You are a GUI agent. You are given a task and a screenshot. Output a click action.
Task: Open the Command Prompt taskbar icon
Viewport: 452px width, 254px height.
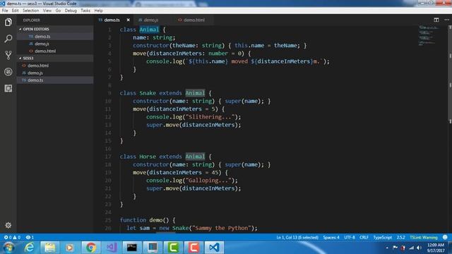coord(132,248)
